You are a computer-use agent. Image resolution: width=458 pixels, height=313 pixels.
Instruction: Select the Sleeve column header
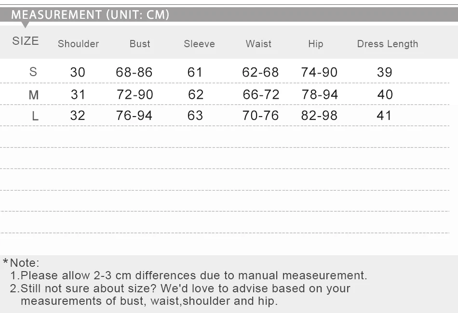tap(199, 44)
